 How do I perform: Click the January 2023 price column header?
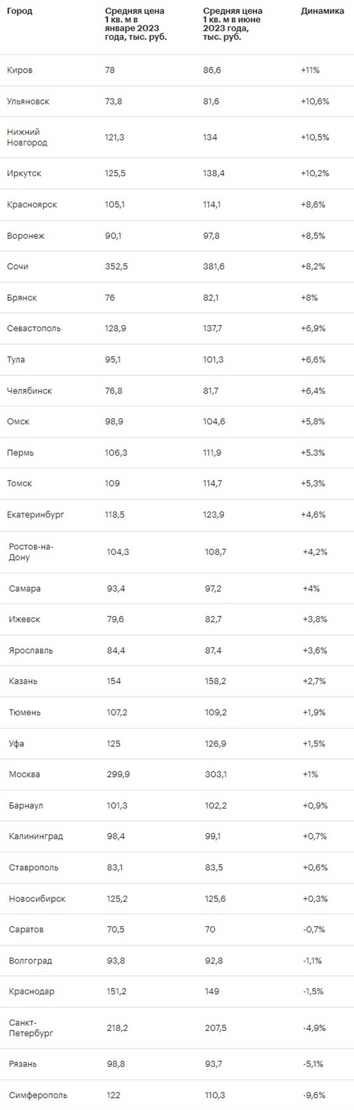click(136, 24)
